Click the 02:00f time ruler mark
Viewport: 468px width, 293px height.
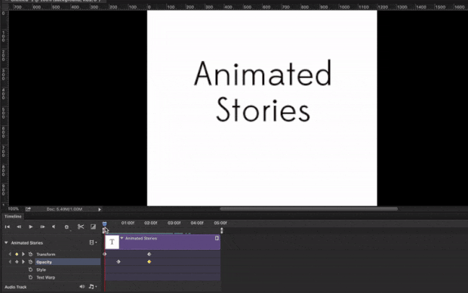click(x=151, y=223)
